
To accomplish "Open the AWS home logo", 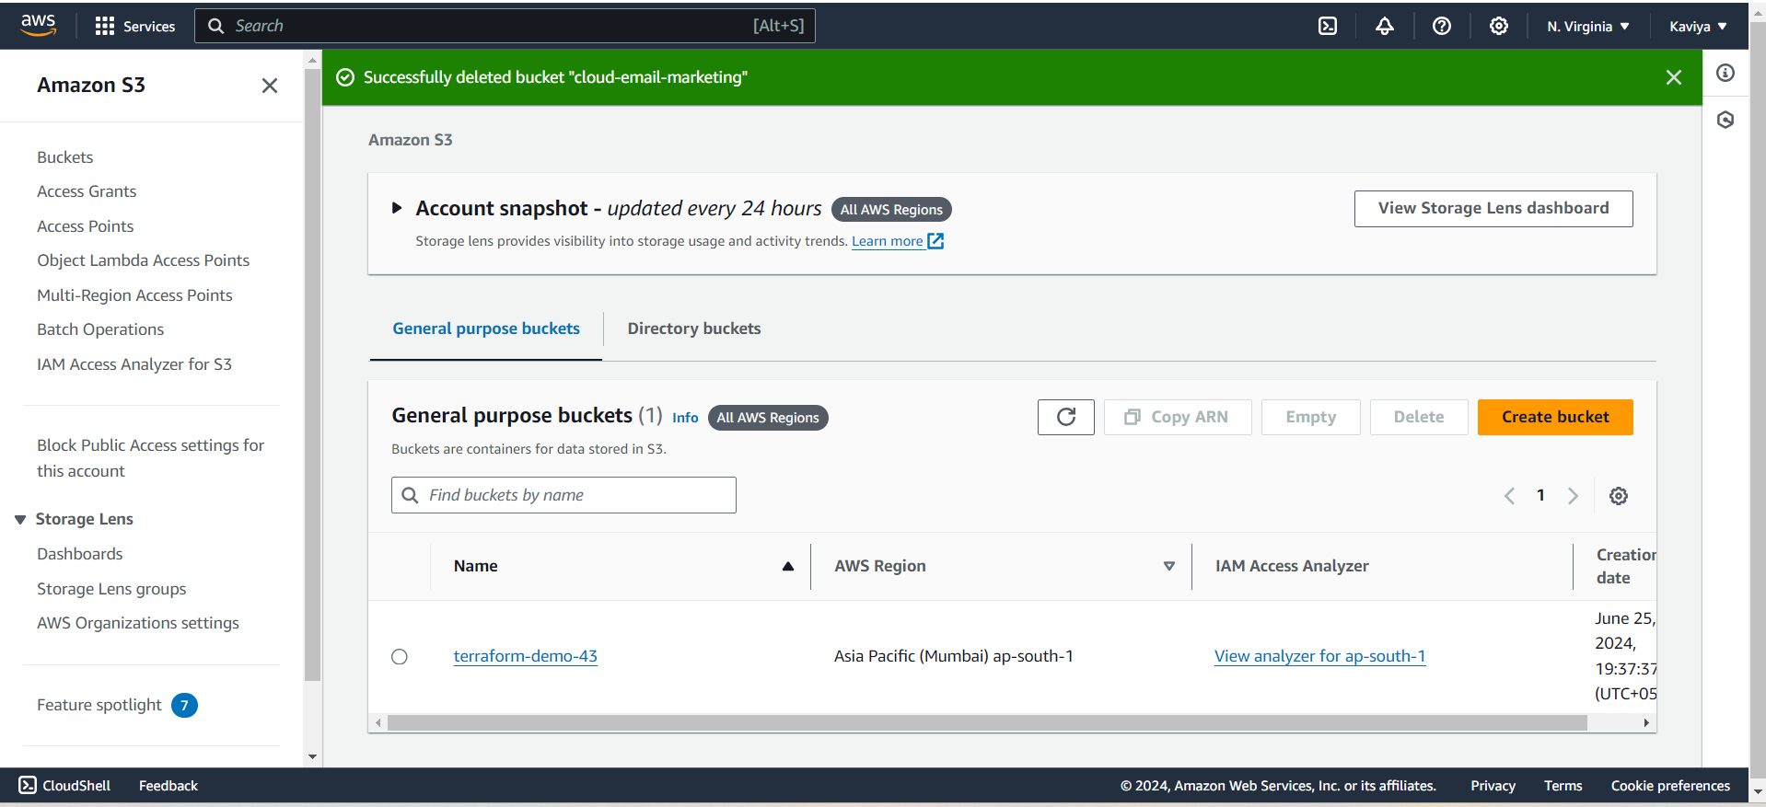I will (38, 26).
